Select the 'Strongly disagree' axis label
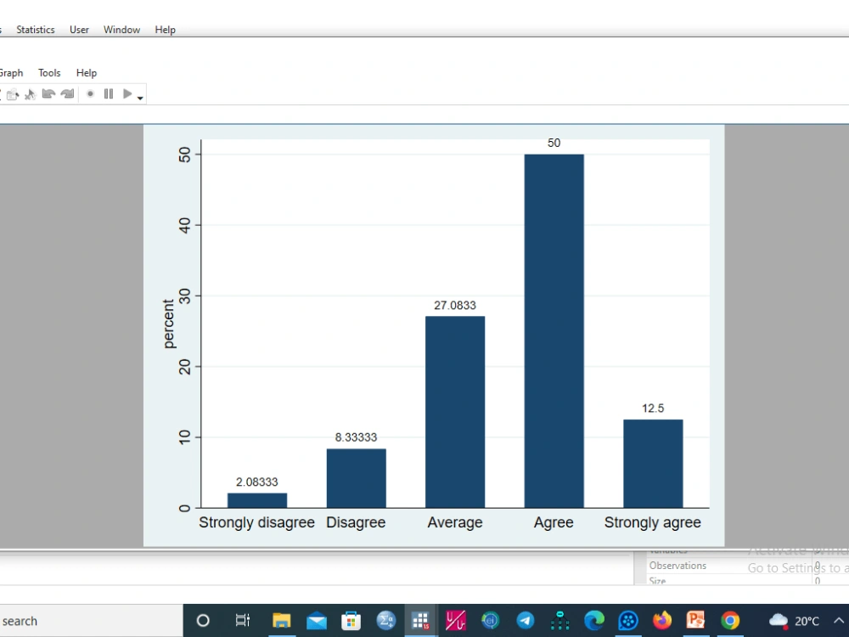 (256, 522)
